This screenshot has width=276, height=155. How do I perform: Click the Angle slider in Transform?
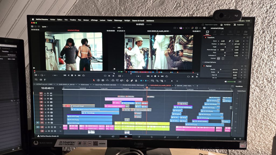click(x=225, y=47)
